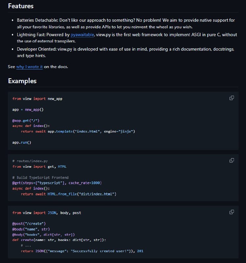Click the @app.get("/") decorator line
This screenshot has height=263, width=246.
pos(26,121)
